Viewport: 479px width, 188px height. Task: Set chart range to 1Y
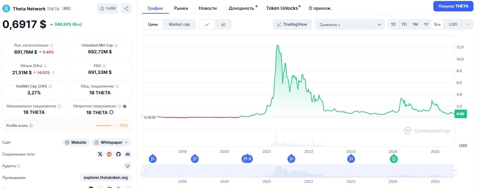tap(426, 24)
